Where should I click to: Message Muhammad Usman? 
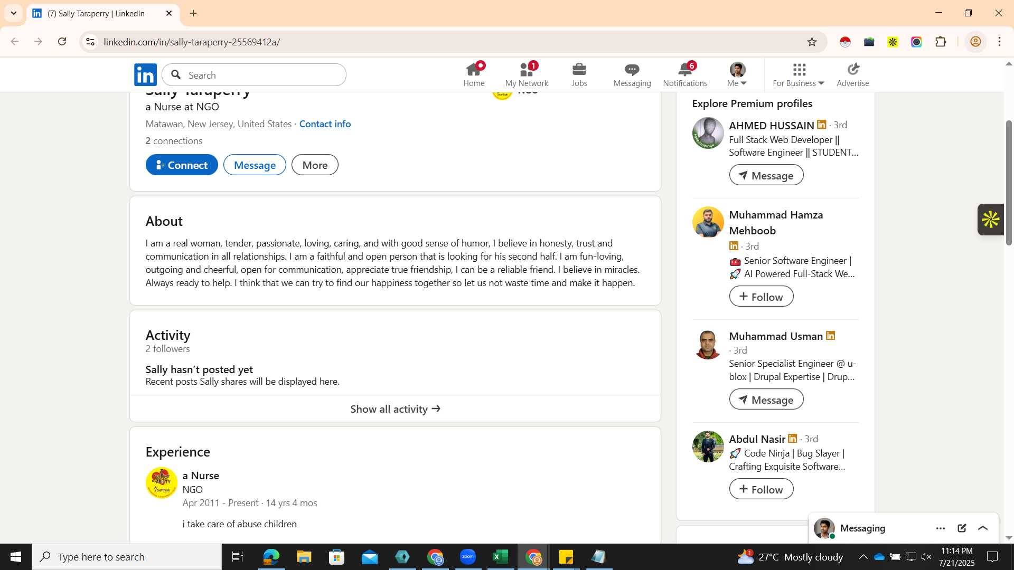[x=766, y=400]
